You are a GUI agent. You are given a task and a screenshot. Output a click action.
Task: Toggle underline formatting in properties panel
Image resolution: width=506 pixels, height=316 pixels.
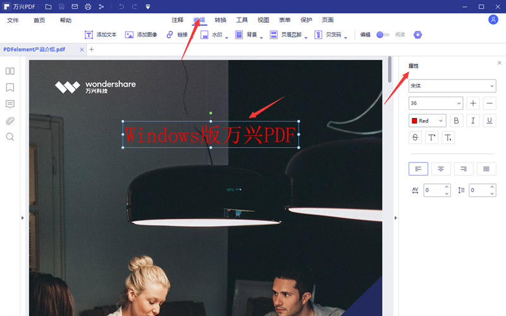tap(489, 121)
